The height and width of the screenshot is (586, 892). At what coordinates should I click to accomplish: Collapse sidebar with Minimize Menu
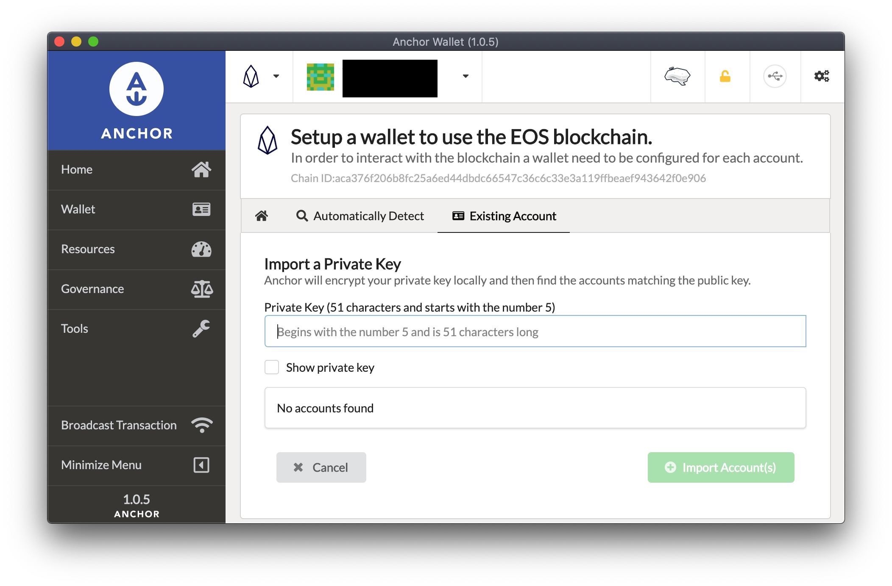click(x=136, y=465)
